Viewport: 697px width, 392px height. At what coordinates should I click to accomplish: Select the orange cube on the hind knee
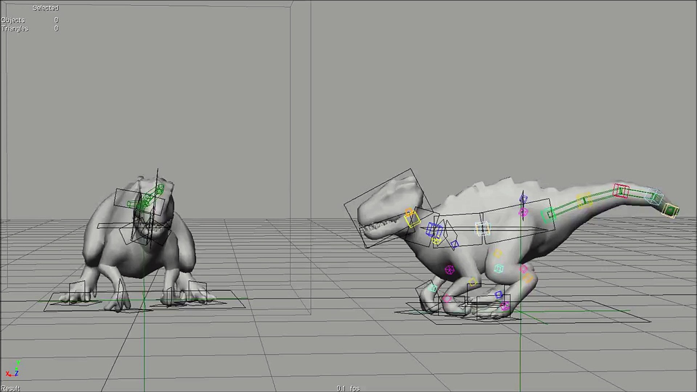pyautogui.click(x=528, y=279)
